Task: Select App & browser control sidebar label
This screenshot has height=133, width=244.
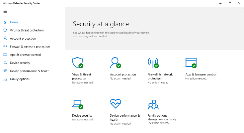Action: tap(25, 55)
